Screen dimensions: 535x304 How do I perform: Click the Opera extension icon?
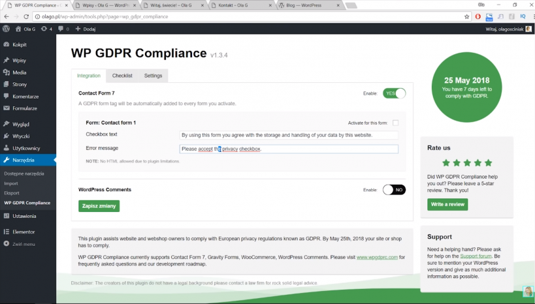tap(478, 16)
